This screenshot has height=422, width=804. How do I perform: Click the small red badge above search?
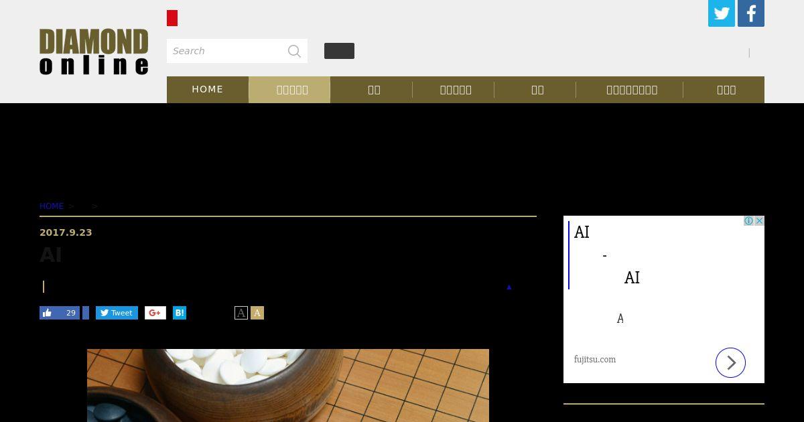172,18
